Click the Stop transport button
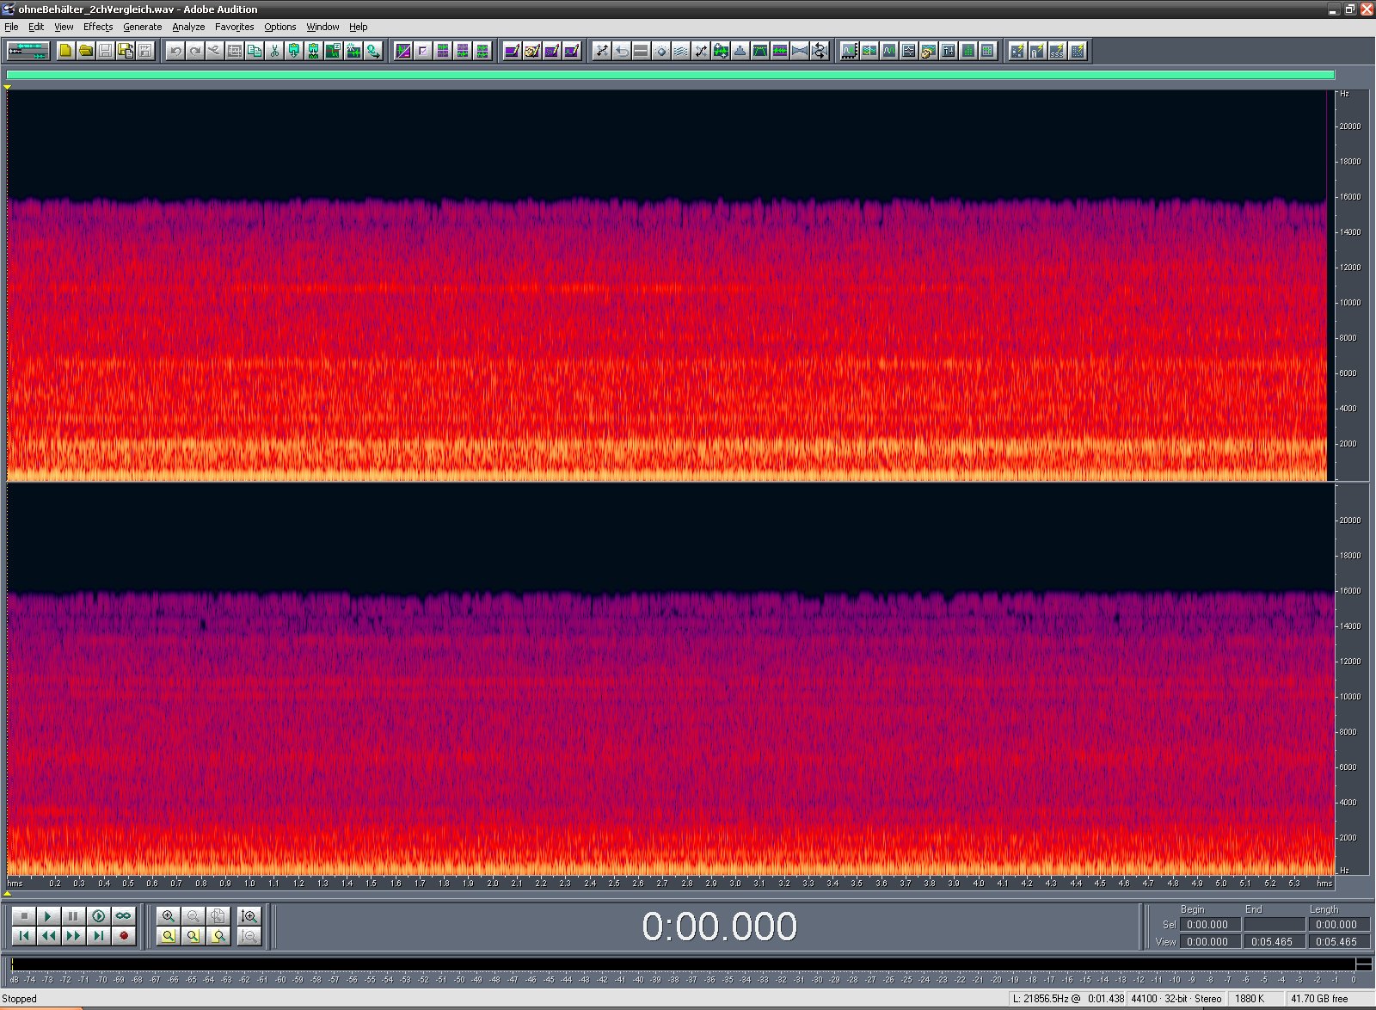The height and width of the screenshot is (1010, 1376). [24, 916]
